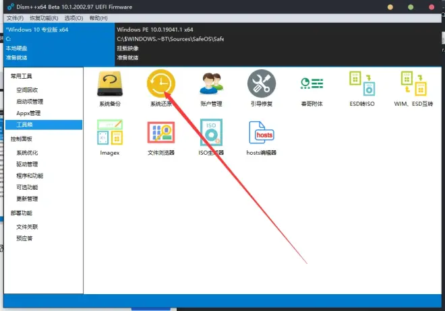Open the 文件浏览器 file browser
This screenshot has height=311, width=445.
(161, 137)
